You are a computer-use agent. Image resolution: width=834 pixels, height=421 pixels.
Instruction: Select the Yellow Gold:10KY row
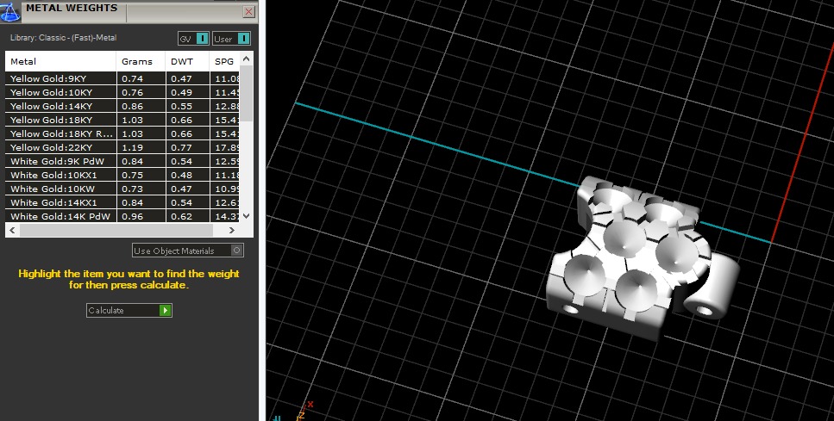tap(122, 92)
